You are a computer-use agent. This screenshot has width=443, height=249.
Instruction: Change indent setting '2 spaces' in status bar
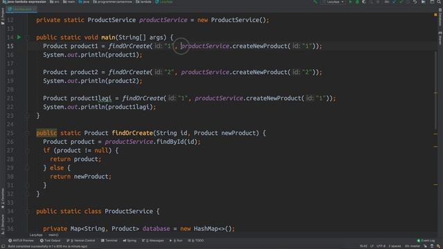pos(395,246)
